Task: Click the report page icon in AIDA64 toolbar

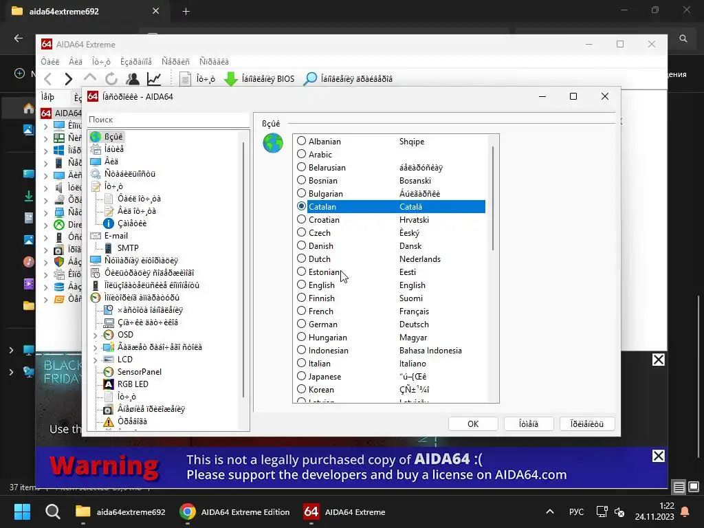Action: click(185, 79)
